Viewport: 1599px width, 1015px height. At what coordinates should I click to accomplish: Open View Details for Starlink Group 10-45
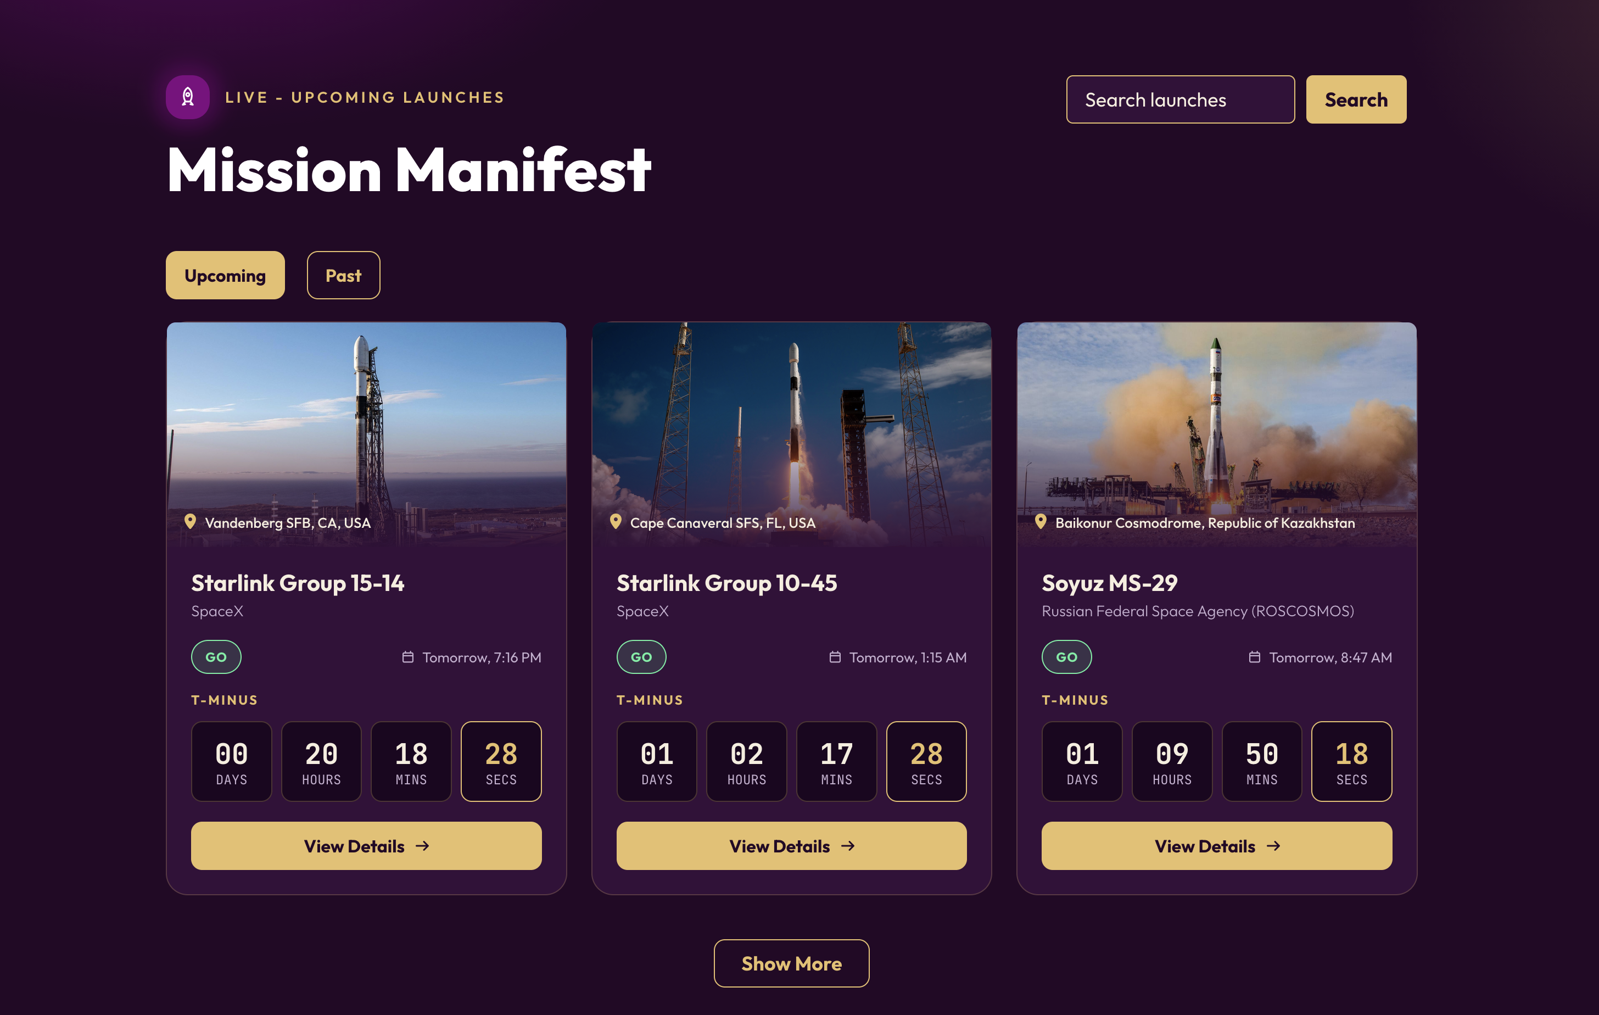[791, 846]
